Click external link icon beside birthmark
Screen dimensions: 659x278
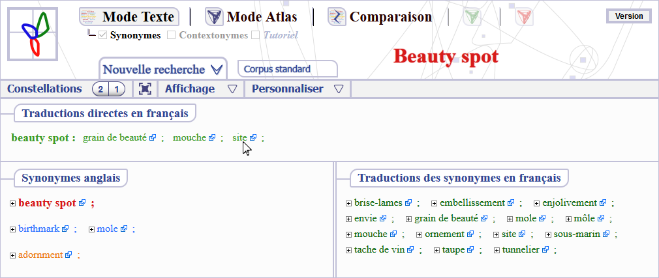(65, 229)
